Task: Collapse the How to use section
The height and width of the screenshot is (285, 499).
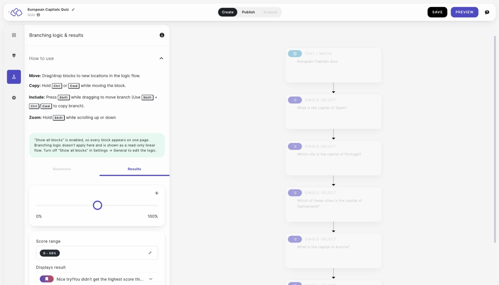Action: click(x=161, y=59)
